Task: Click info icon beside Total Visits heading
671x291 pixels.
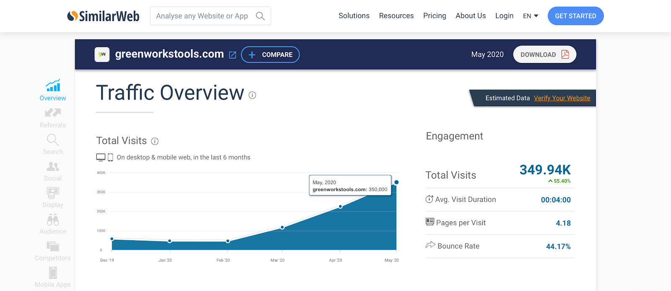Action: 155,141
